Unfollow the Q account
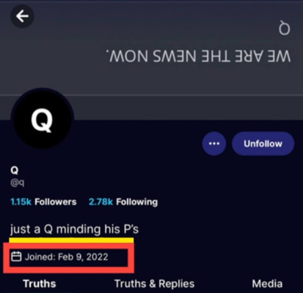The height and width of the screenshot is (293, 303). pyautogui.click(x=263, y=144)
